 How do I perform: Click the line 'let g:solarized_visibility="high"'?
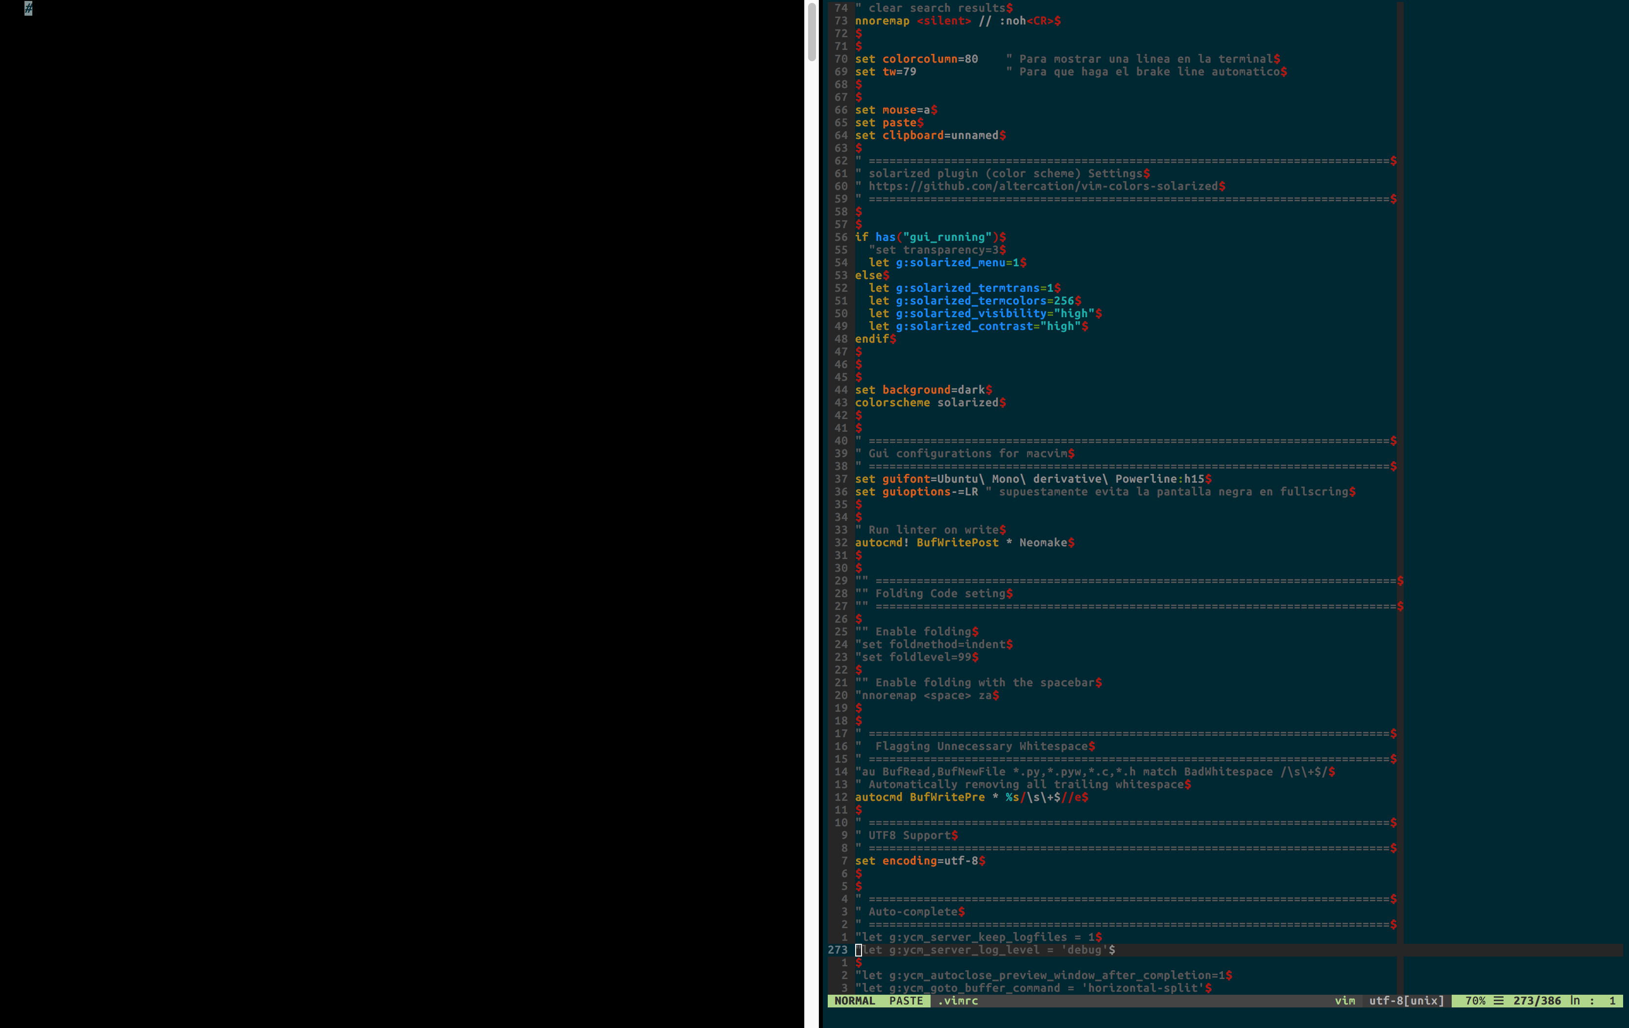click(985, 314)
